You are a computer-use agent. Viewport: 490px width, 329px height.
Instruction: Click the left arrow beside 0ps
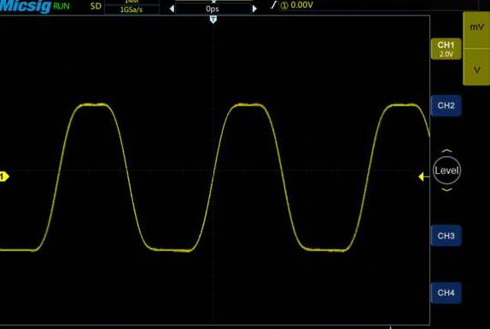click(x=172, y=9)
